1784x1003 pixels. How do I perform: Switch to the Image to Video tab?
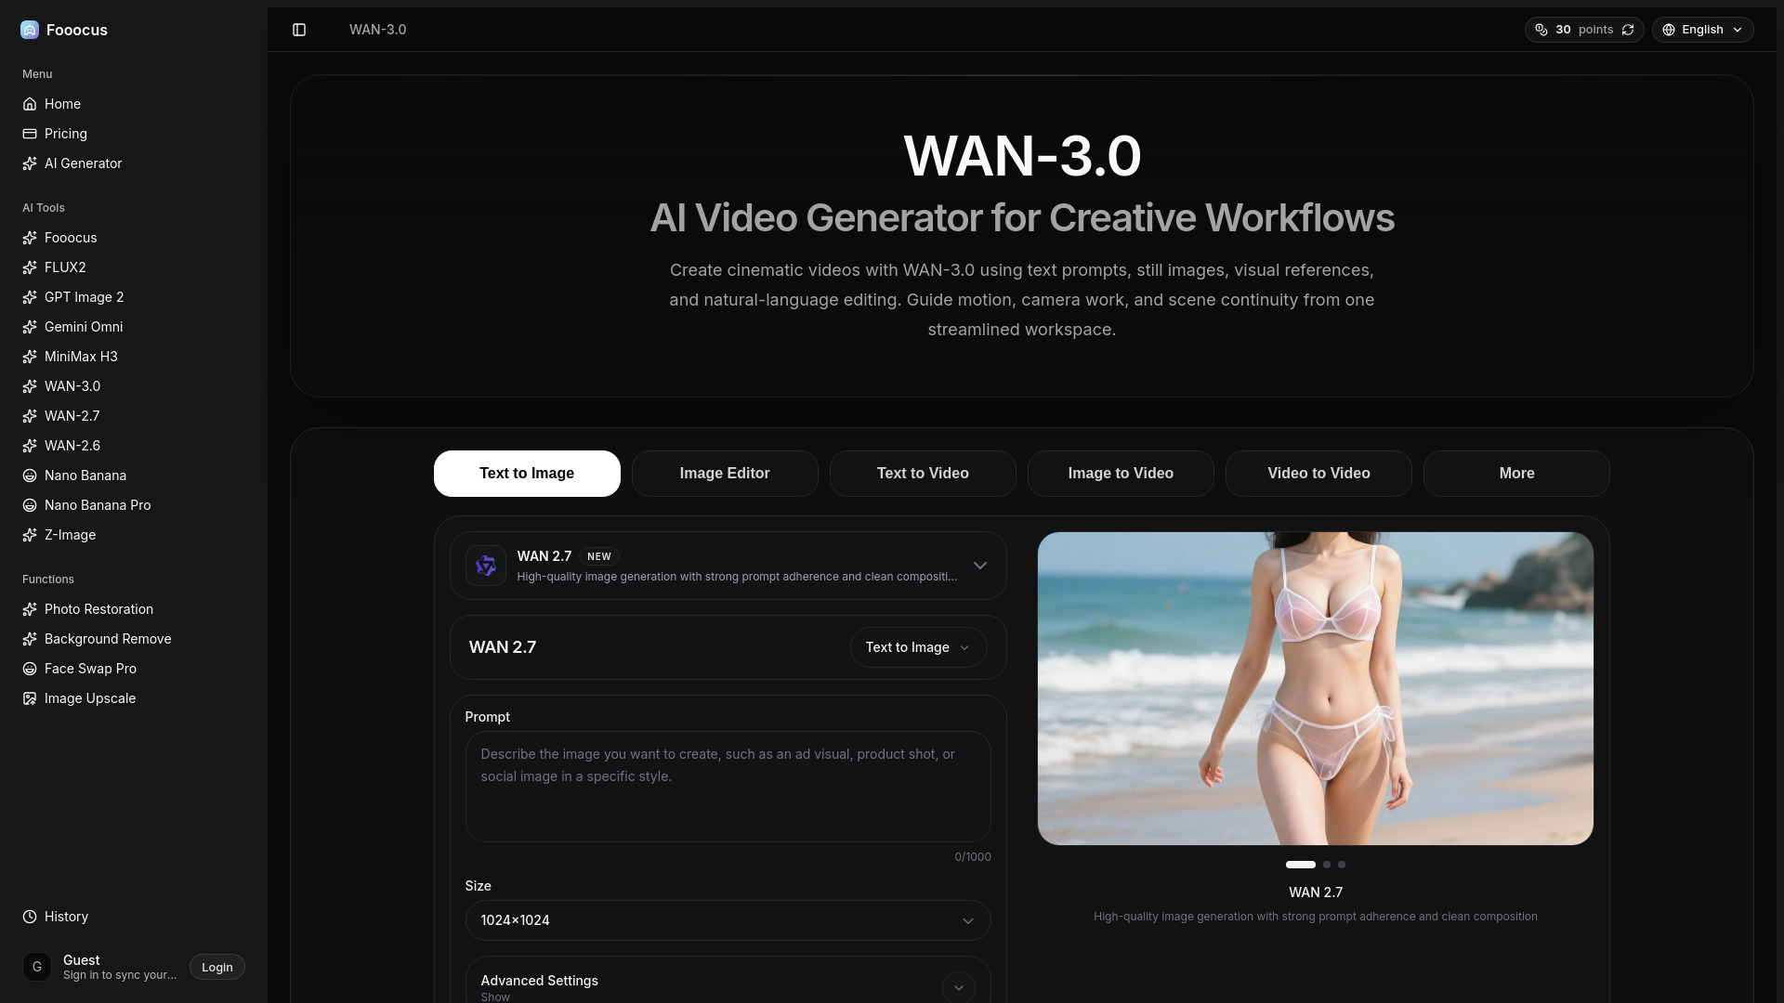tap(1121, 474)
